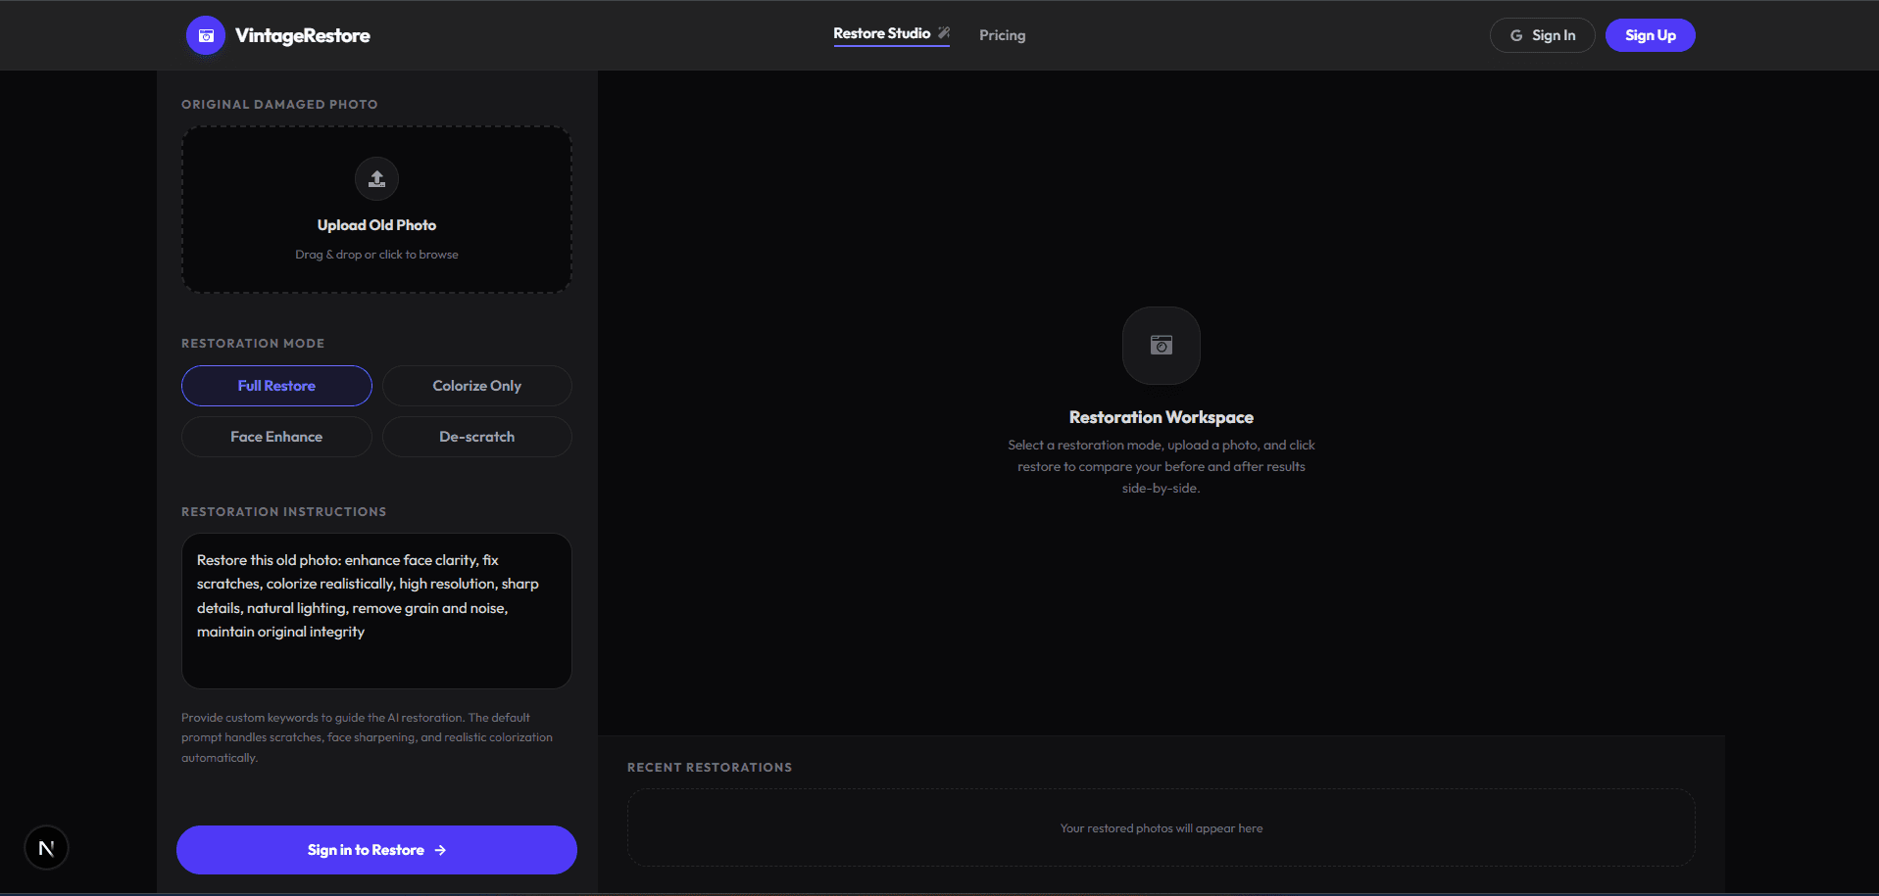Select Colorize Only mode

click(477, 386)
